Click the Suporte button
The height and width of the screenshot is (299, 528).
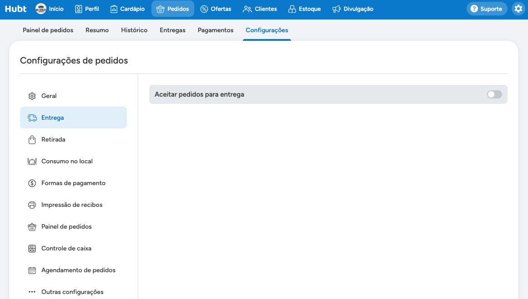pyautogui.click(x=487, y=9)
